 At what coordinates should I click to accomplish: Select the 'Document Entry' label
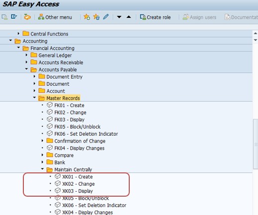point(65,77)
